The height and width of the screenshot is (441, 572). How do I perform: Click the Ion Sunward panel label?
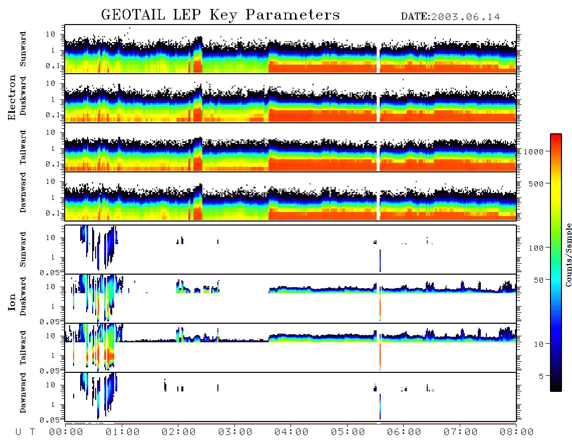23,250
